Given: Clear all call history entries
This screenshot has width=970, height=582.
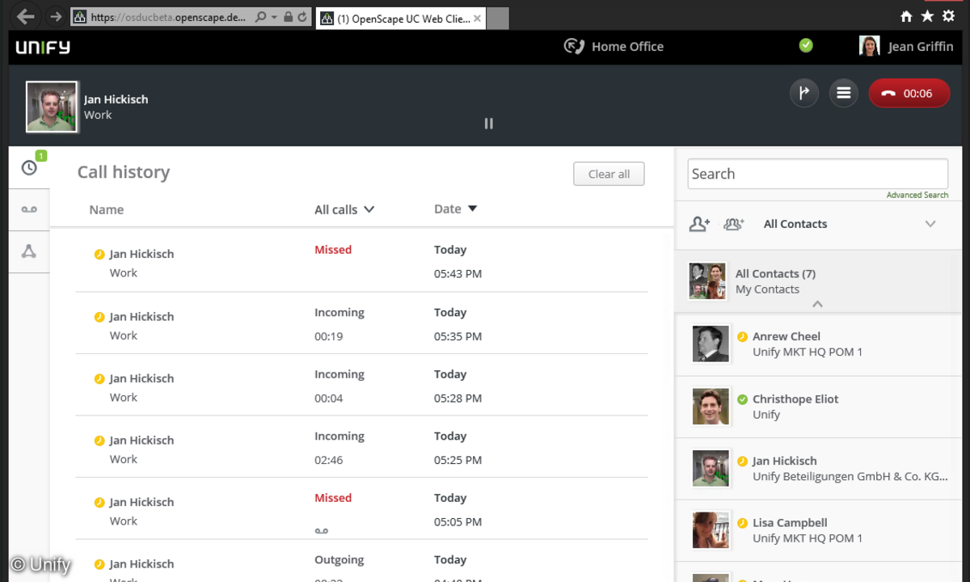Looking at the screenshot, I should click(609, 174).
